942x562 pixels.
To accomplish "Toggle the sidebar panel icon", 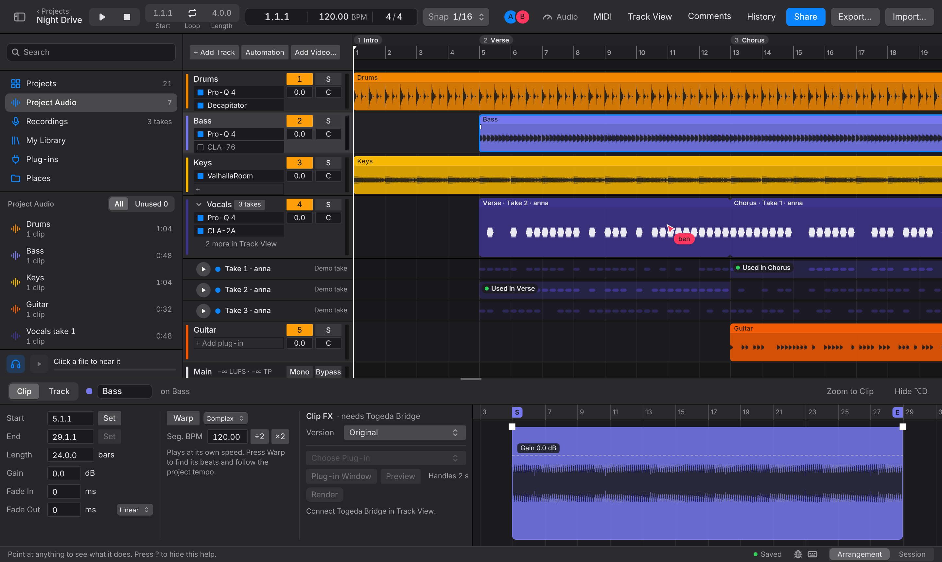I will tap(19, 17).
